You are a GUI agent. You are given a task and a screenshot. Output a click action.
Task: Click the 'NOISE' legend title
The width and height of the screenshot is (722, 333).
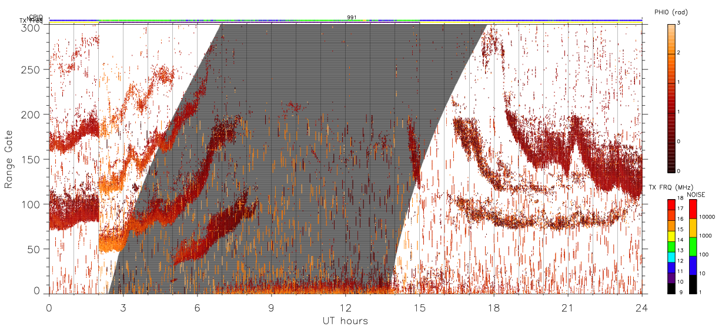tap(696, 194)
